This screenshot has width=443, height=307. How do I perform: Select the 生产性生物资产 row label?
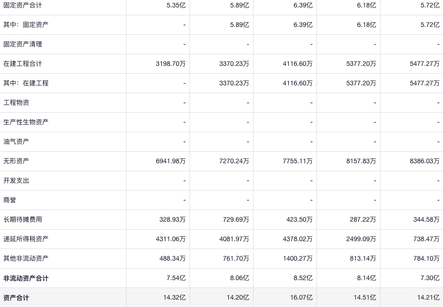pyautogui.click(x=25, y=122)
